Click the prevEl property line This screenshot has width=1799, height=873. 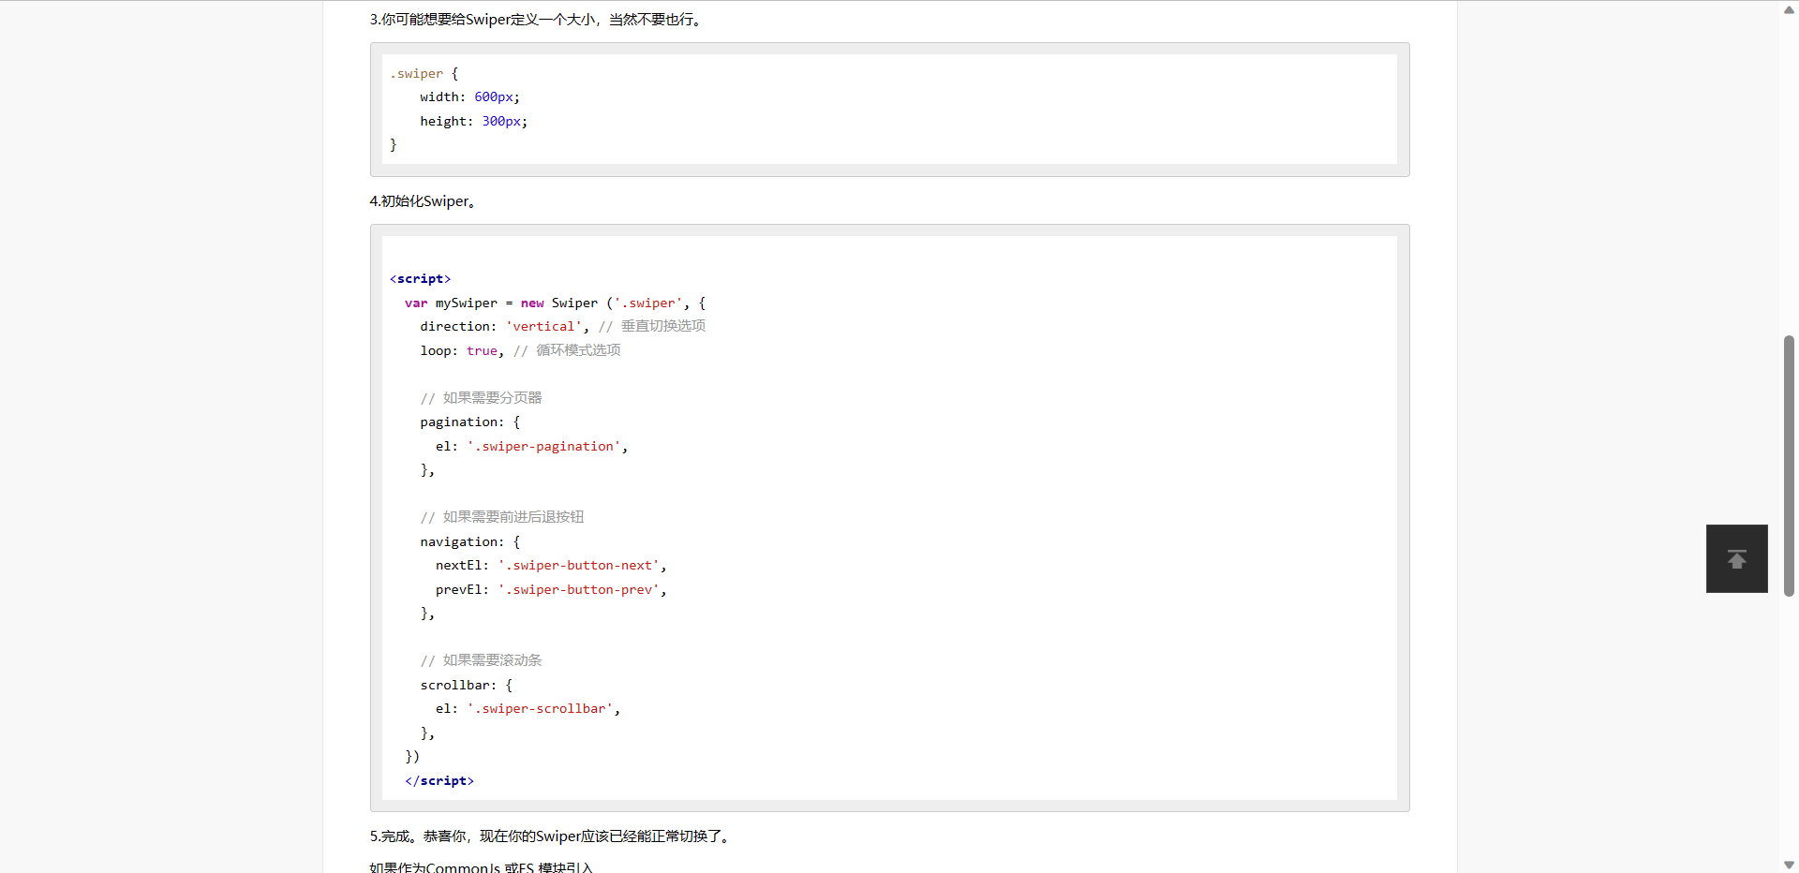pos(550,589)
